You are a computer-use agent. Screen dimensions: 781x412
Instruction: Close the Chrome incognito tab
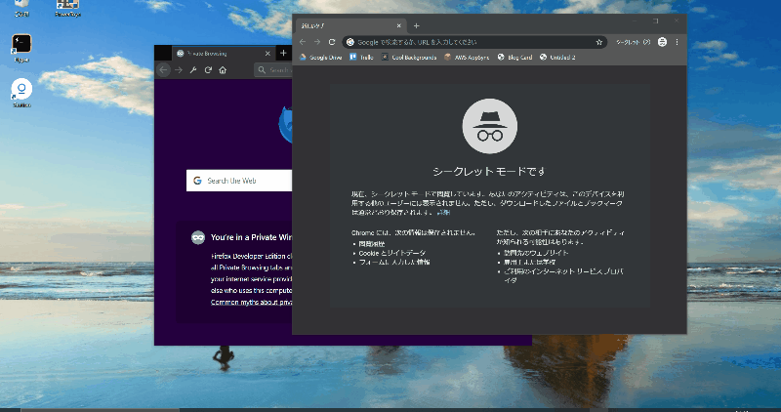point(398,26)
